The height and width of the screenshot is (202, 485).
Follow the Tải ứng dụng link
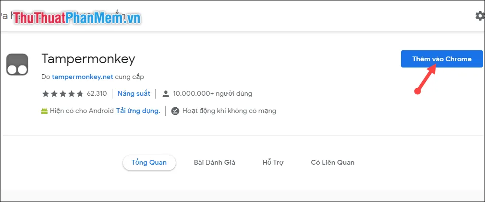[x=138, y=111]
